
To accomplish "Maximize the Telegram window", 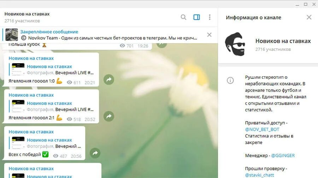I will pyautogui.click(x=306, y=4).
